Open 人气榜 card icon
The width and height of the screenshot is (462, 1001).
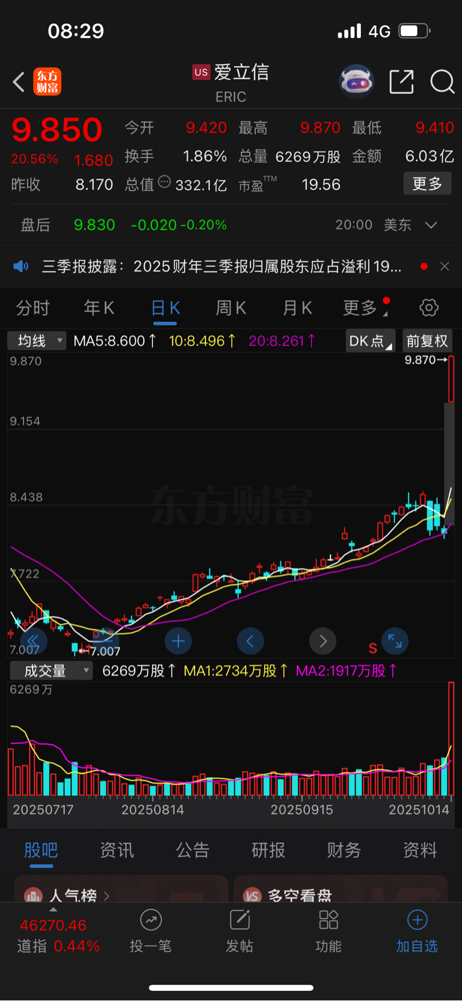(33, 895)
